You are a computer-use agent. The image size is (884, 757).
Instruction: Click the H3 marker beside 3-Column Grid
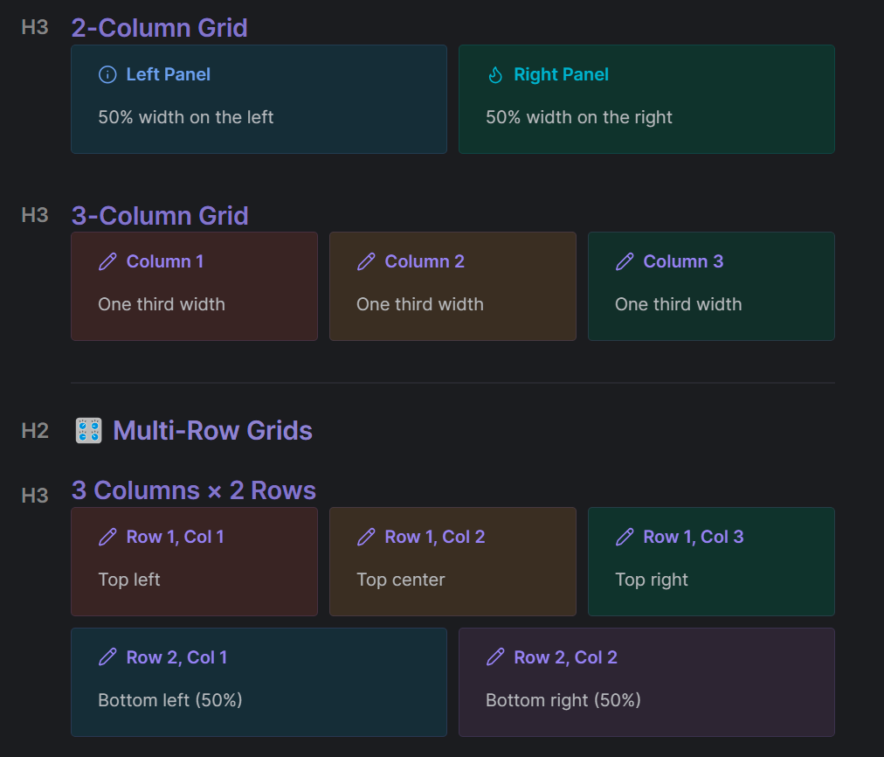35,215
